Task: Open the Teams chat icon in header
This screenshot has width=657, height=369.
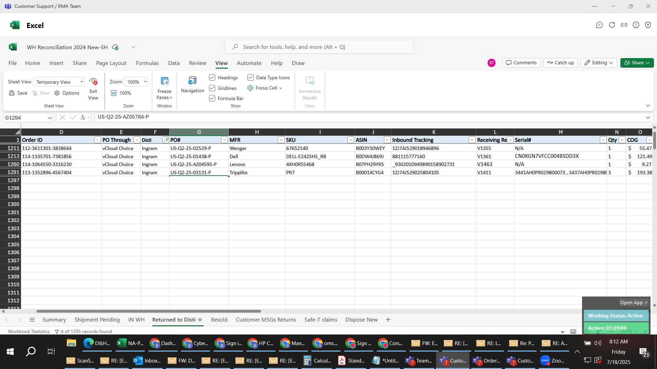Action: pos(599,25)
